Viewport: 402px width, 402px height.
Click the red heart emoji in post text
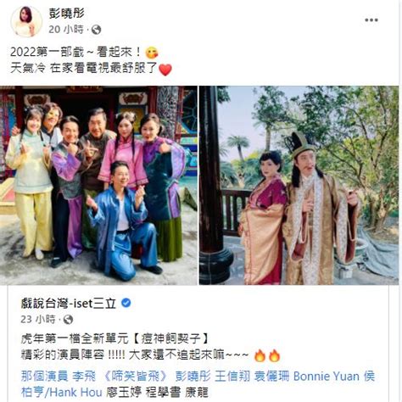coord(165,70)
